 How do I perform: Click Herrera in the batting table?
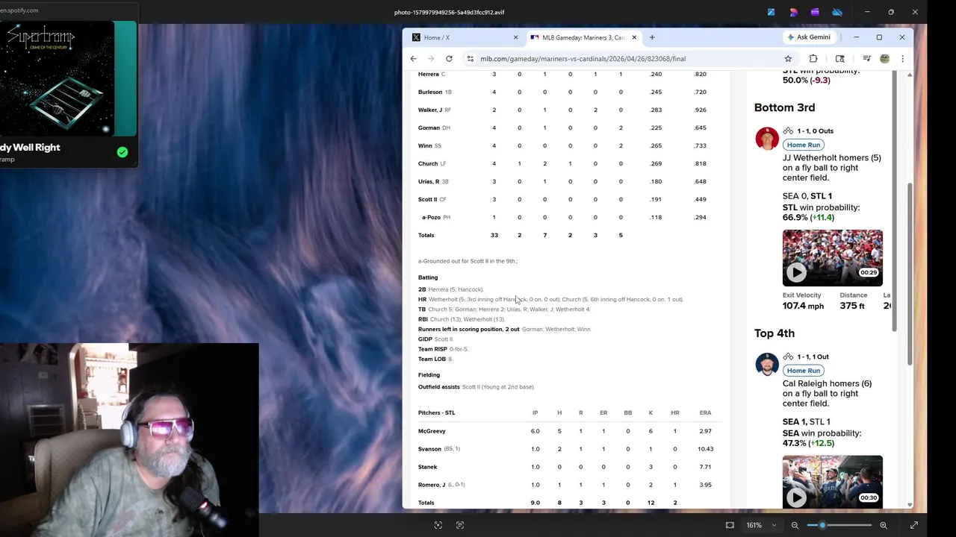(x=429, y=74)
